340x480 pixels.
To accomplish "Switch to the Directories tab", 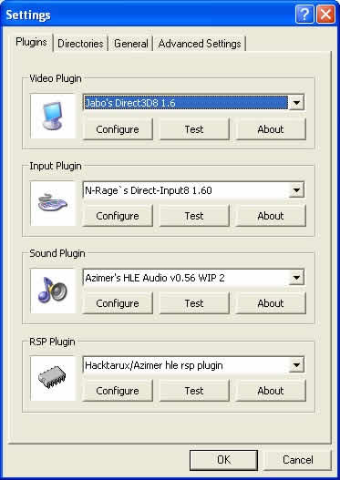I will coord(80,44).
